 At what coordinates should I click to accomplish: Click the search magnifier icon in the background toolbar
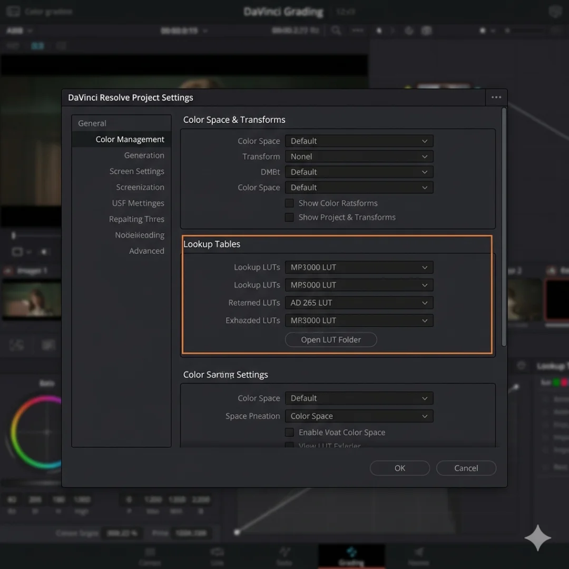(336, 31)
